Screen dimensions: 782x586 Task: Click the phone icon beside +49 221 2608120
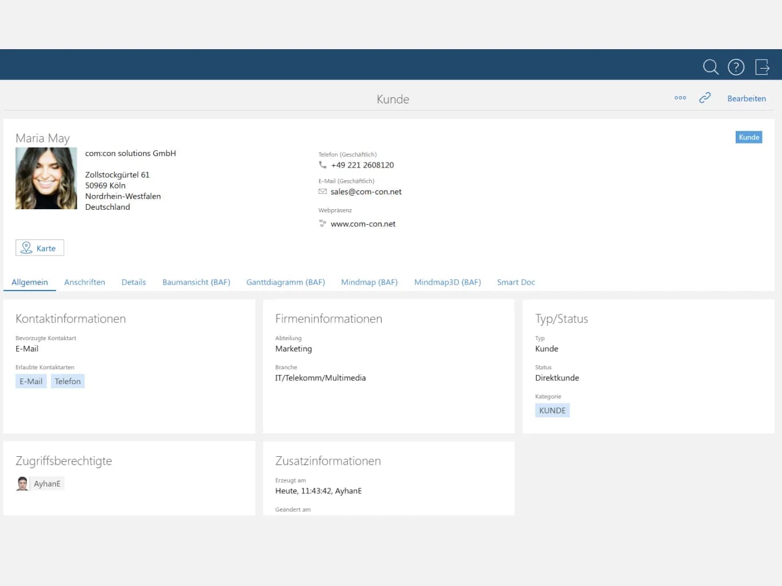tap(323, 165)
